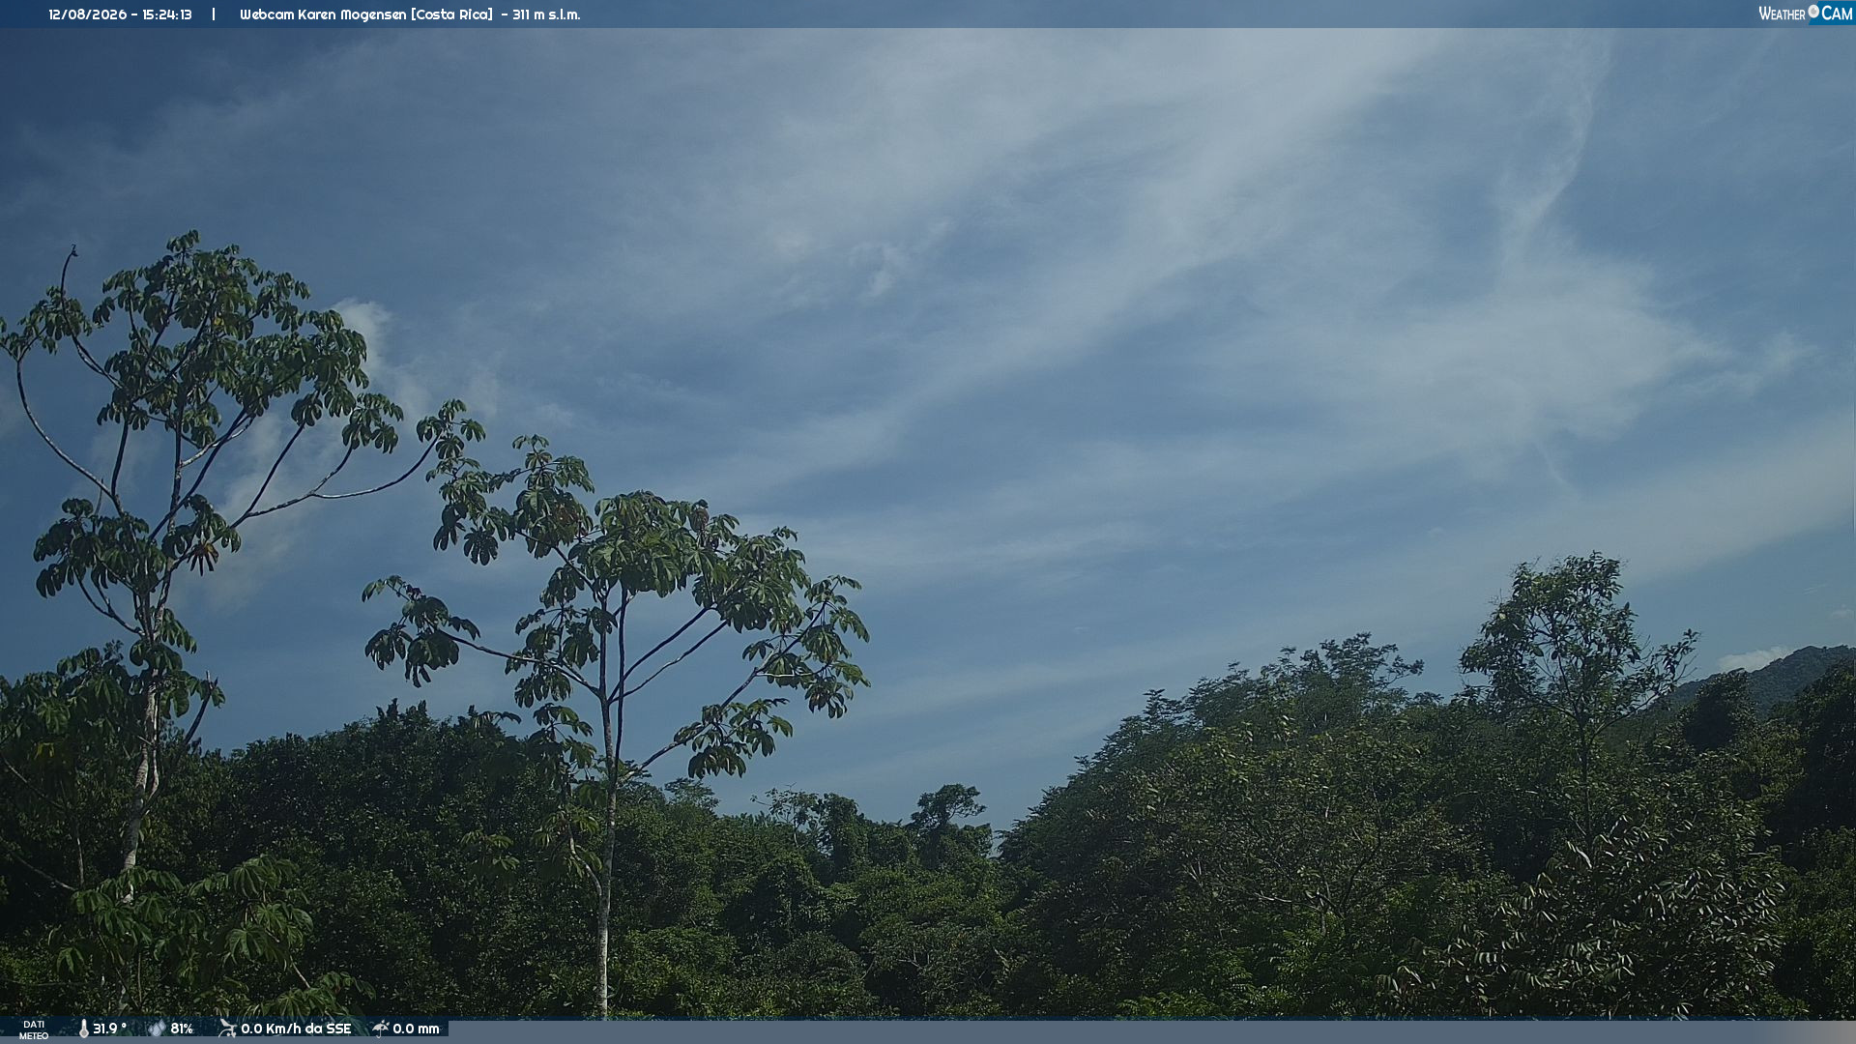Click the "DATI METEO" label
This screenshot has width=1856, height=1044.
pos(34,1029)
